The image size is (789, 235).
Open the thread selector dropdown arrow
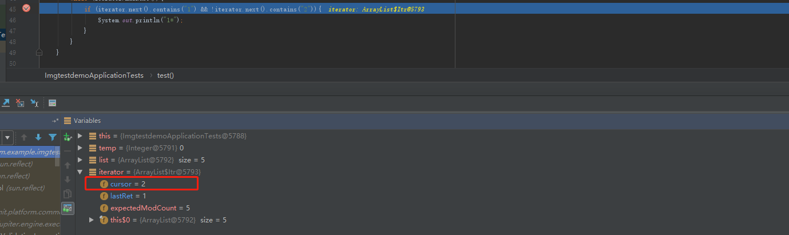click(7, 137)
